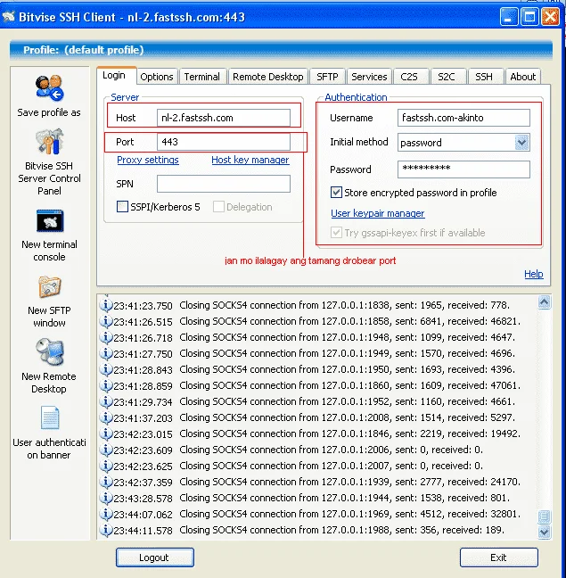Image resolution: width=566 pixels, height=578 pixels.
Task: Click the Exit button
Action: [x=498, y=557]
